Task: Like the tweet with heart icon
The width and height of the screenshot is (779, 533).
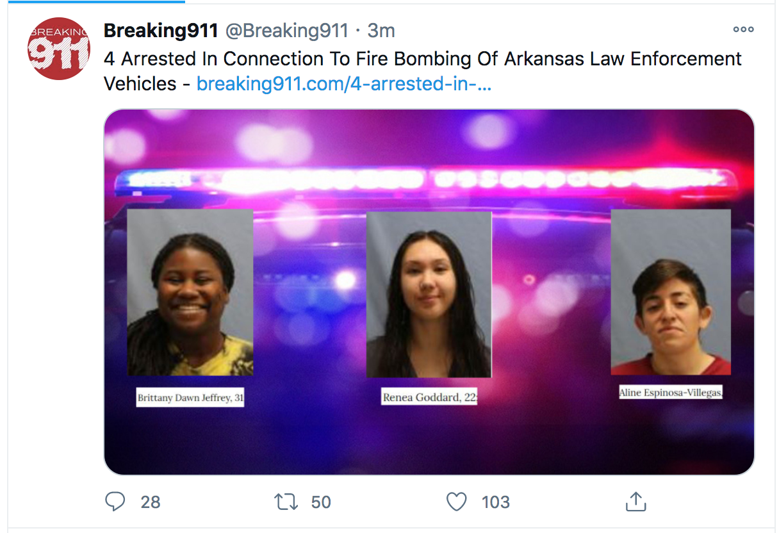Action: [456, 502]
